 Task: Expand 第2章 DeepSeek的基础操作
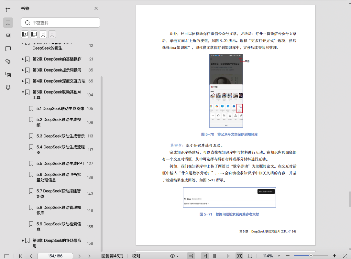tap(23, 59)
